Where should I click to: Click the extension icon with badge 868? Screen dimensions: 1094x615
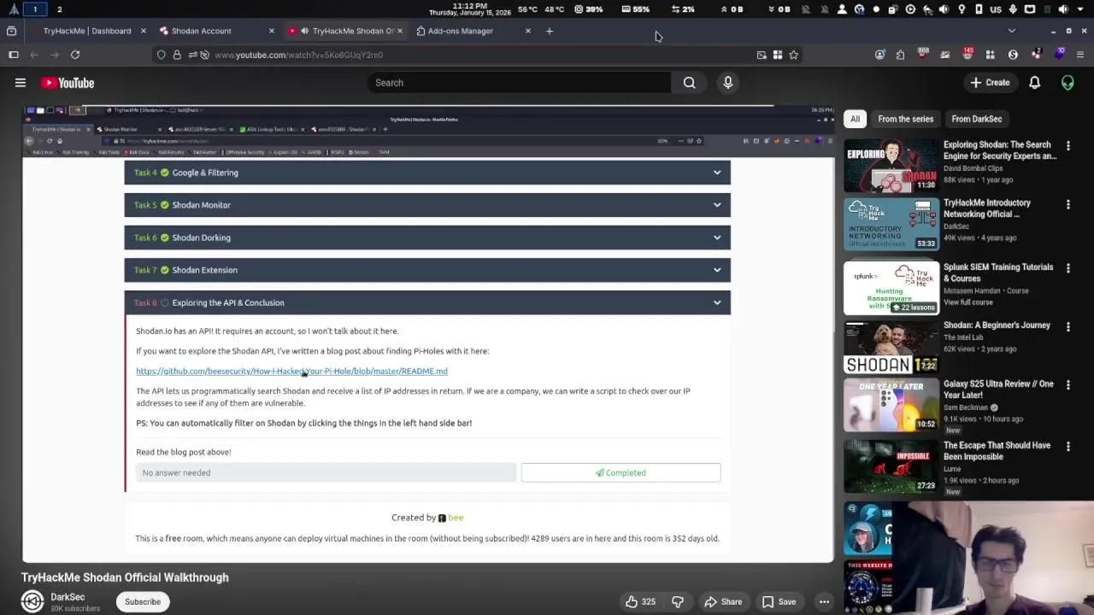923,55
